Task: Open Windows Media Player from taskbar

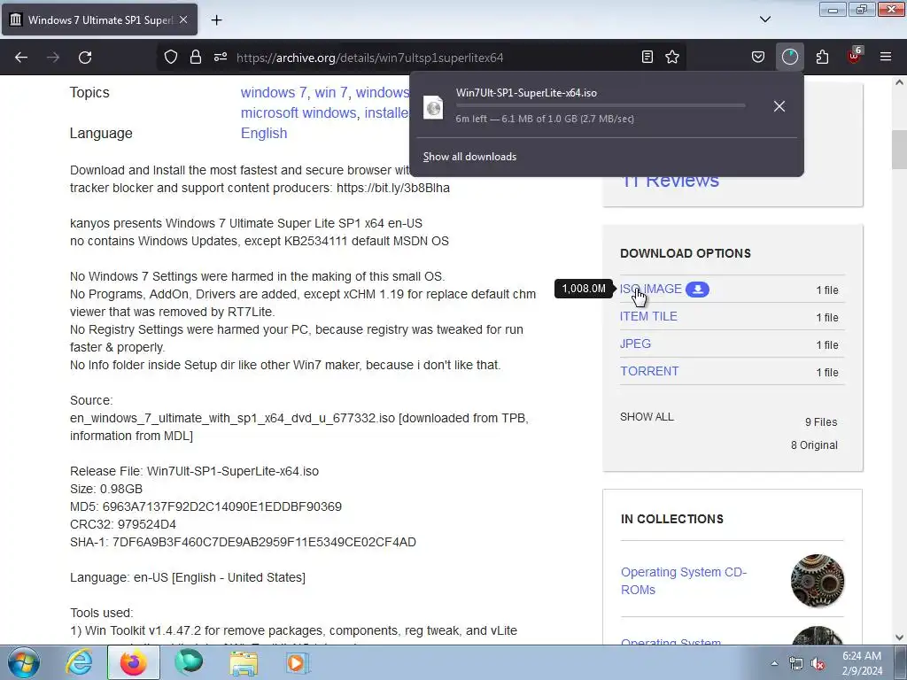Action: click(298, 662)
